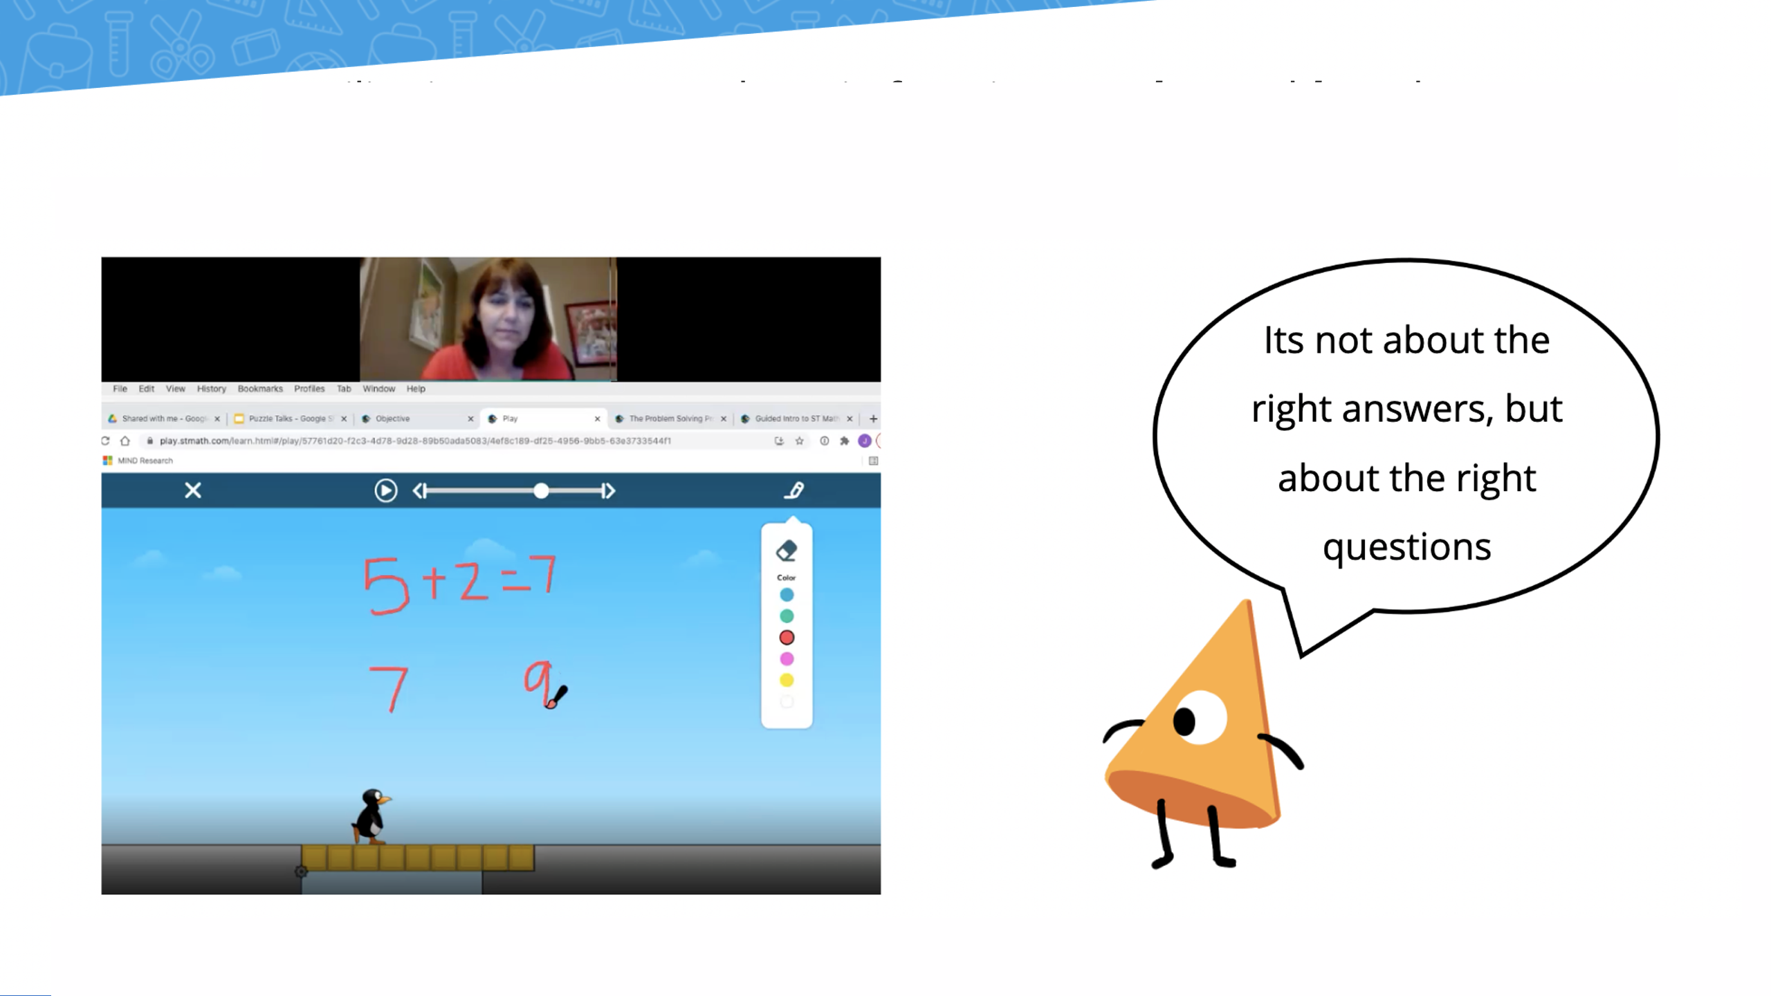This screenshot has width=1771, height=996.
Task: Bookmark the page with the star icon
Action: coord(800,441)
